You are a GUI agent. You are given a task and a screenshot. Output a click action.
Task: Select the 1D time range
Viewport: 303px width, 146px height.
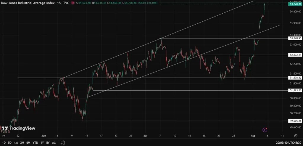pyautogui.click(x=4, y=143)
